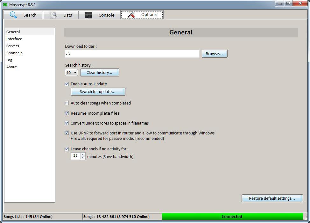Click the Download folder : label
The width and height of the screenshot is (310, 223).
81,47
